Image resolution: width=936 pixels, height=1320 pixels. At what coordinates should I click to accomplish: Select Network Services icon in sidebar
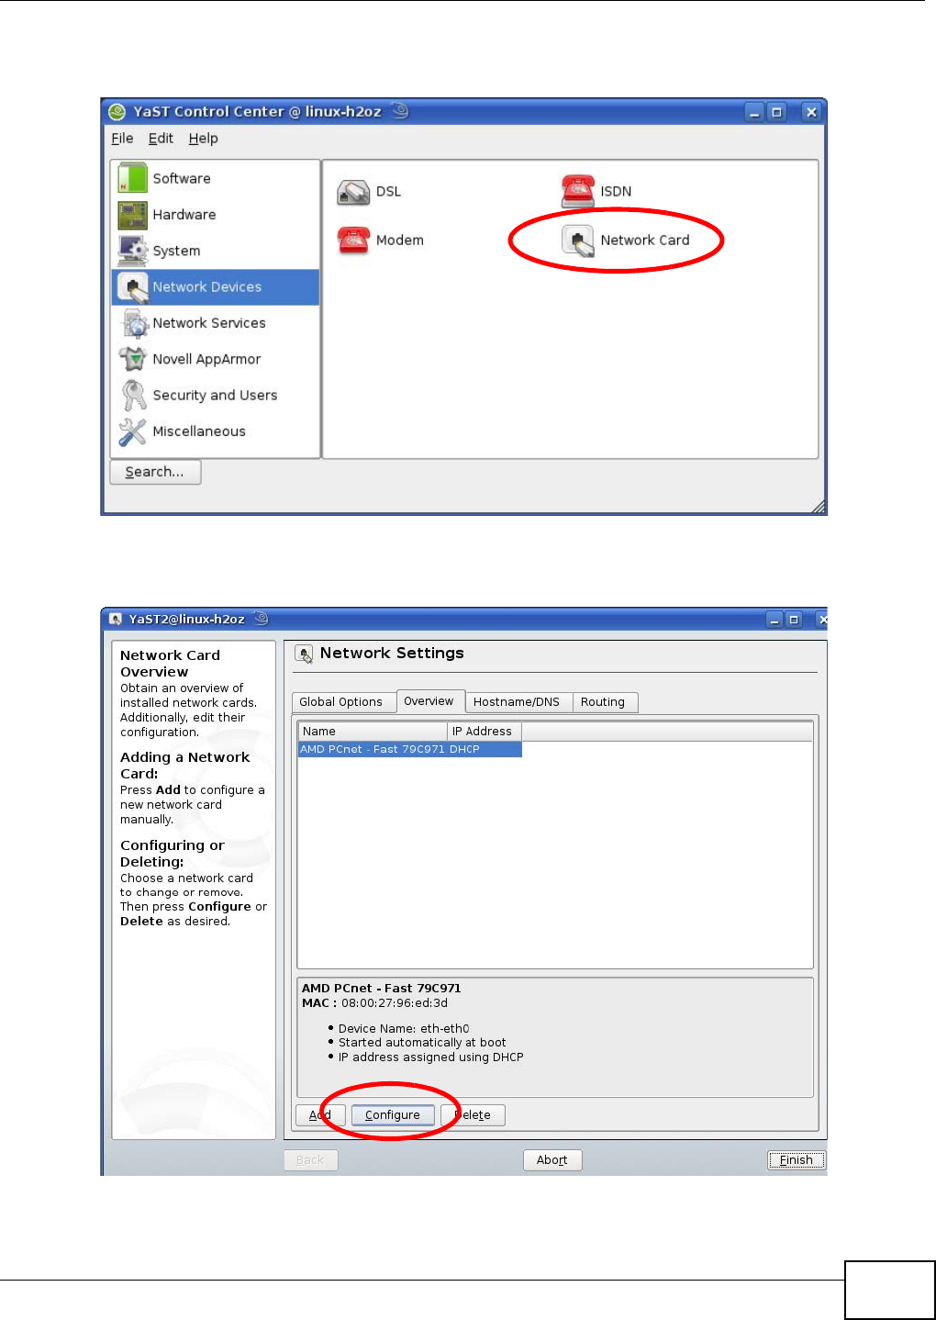[132, 323]
